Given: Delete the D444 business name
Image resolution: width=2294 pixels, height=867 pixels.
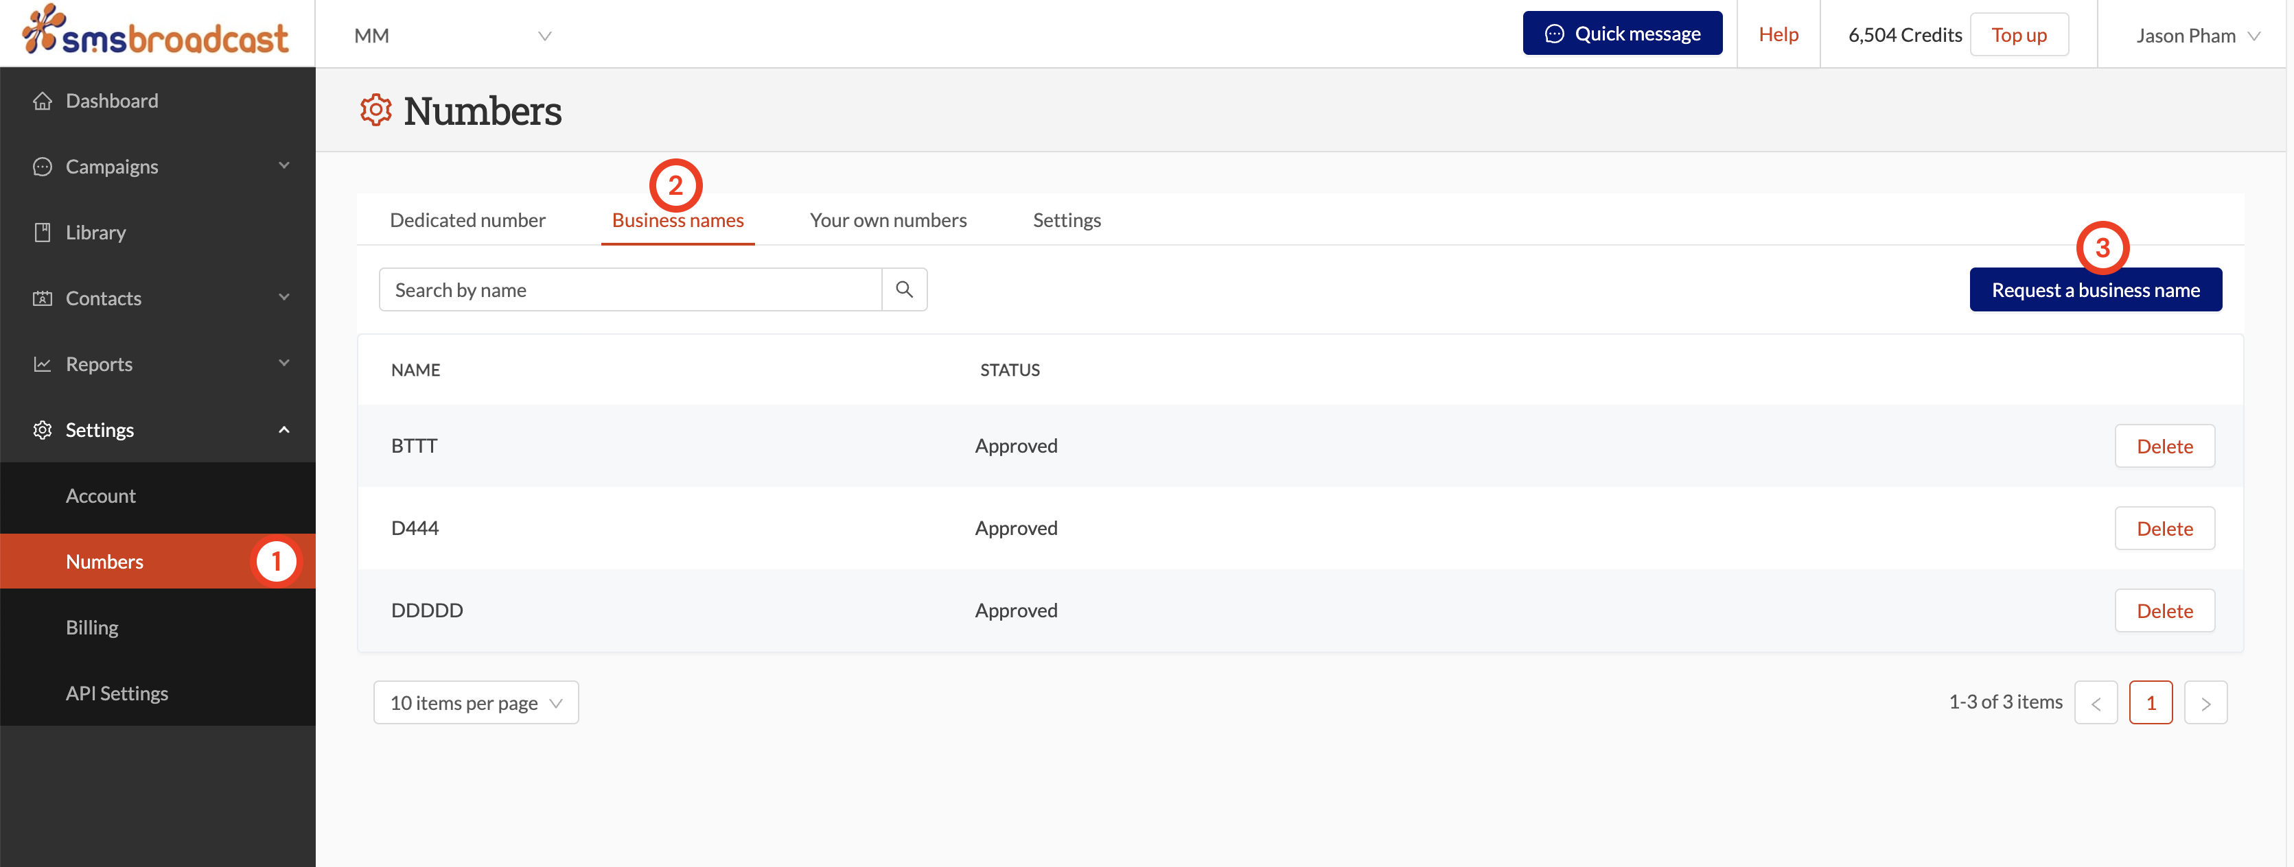Looking at the screenshot, I should [x=2164, y=529].
